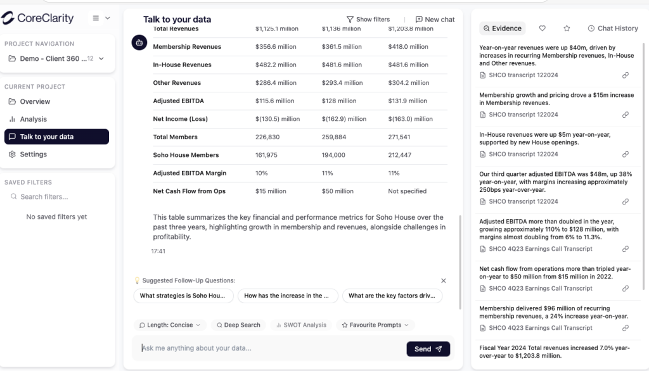
Task: Open the Chat History tab
Action: click(x=612, y=28)
